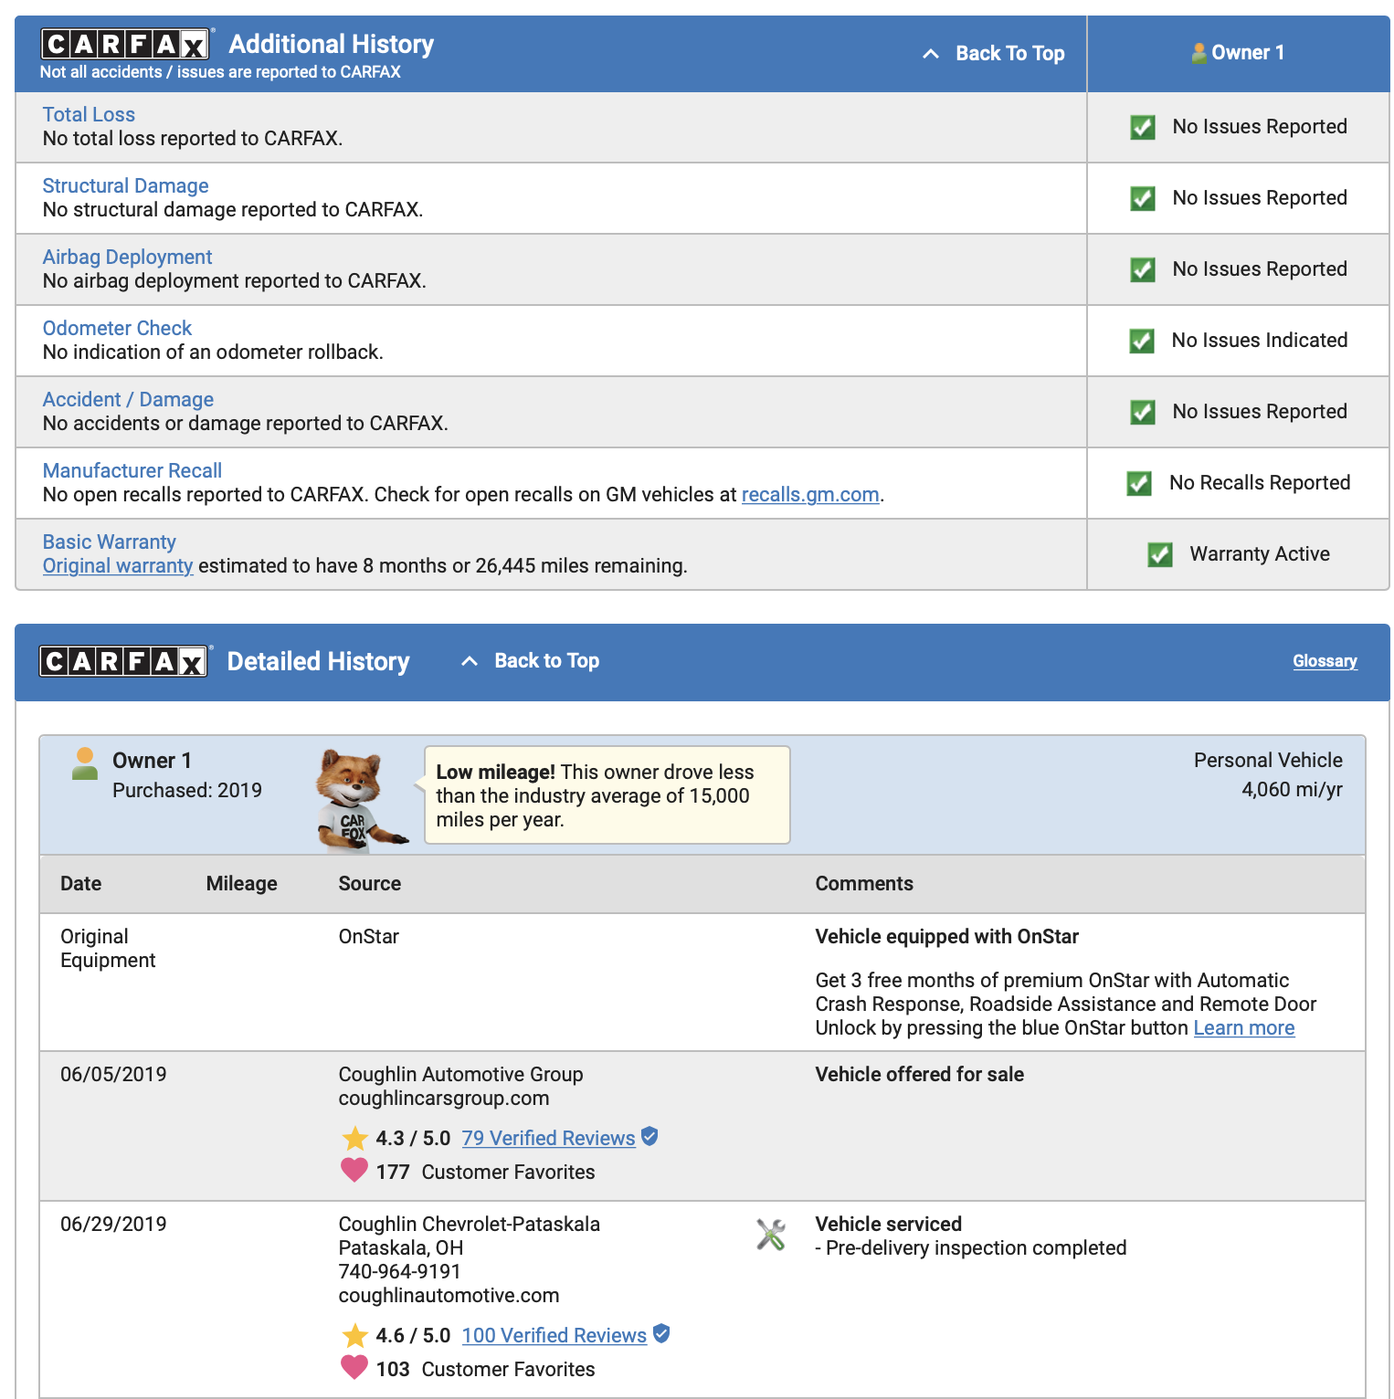Click the green checkmark for Warranty Active
This screenshot has height=1399, width=1394.
pos(1159,554)
